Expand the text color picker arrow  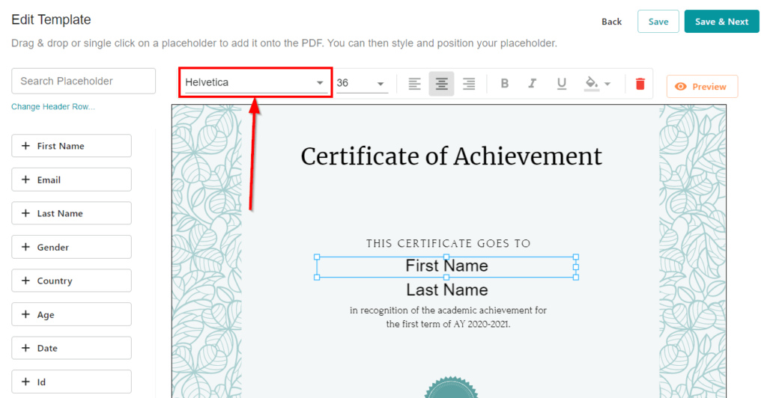pos(607,84)
